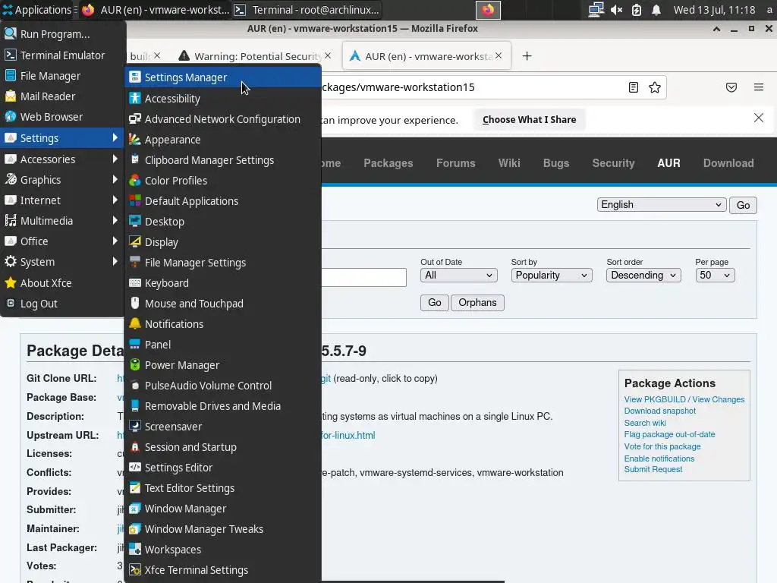Click the Screensaver icon
Image resolution: width=777 pixels, height=583 pixels.
coord(135,427)
